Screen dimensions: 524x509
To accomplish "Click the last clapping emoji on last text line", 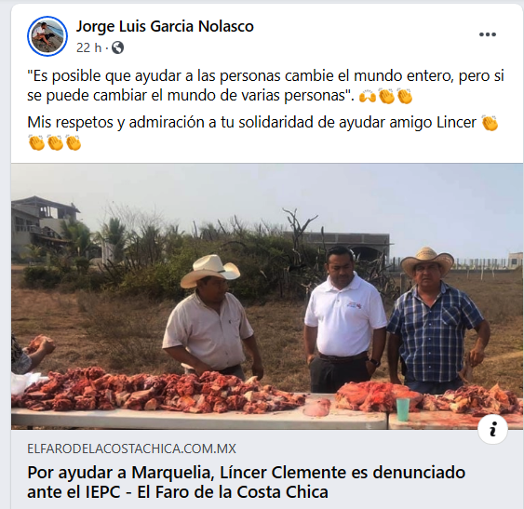I will 74,142.
